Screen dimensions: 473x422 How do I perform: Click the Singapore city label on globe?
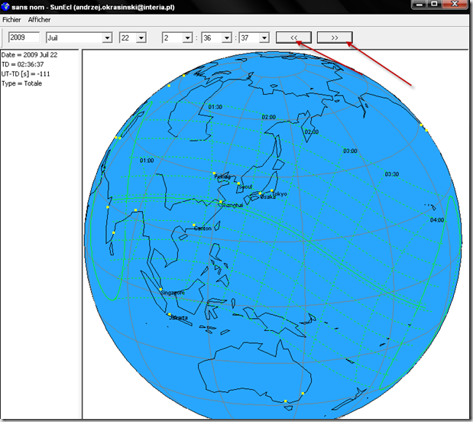coord(173,293)
